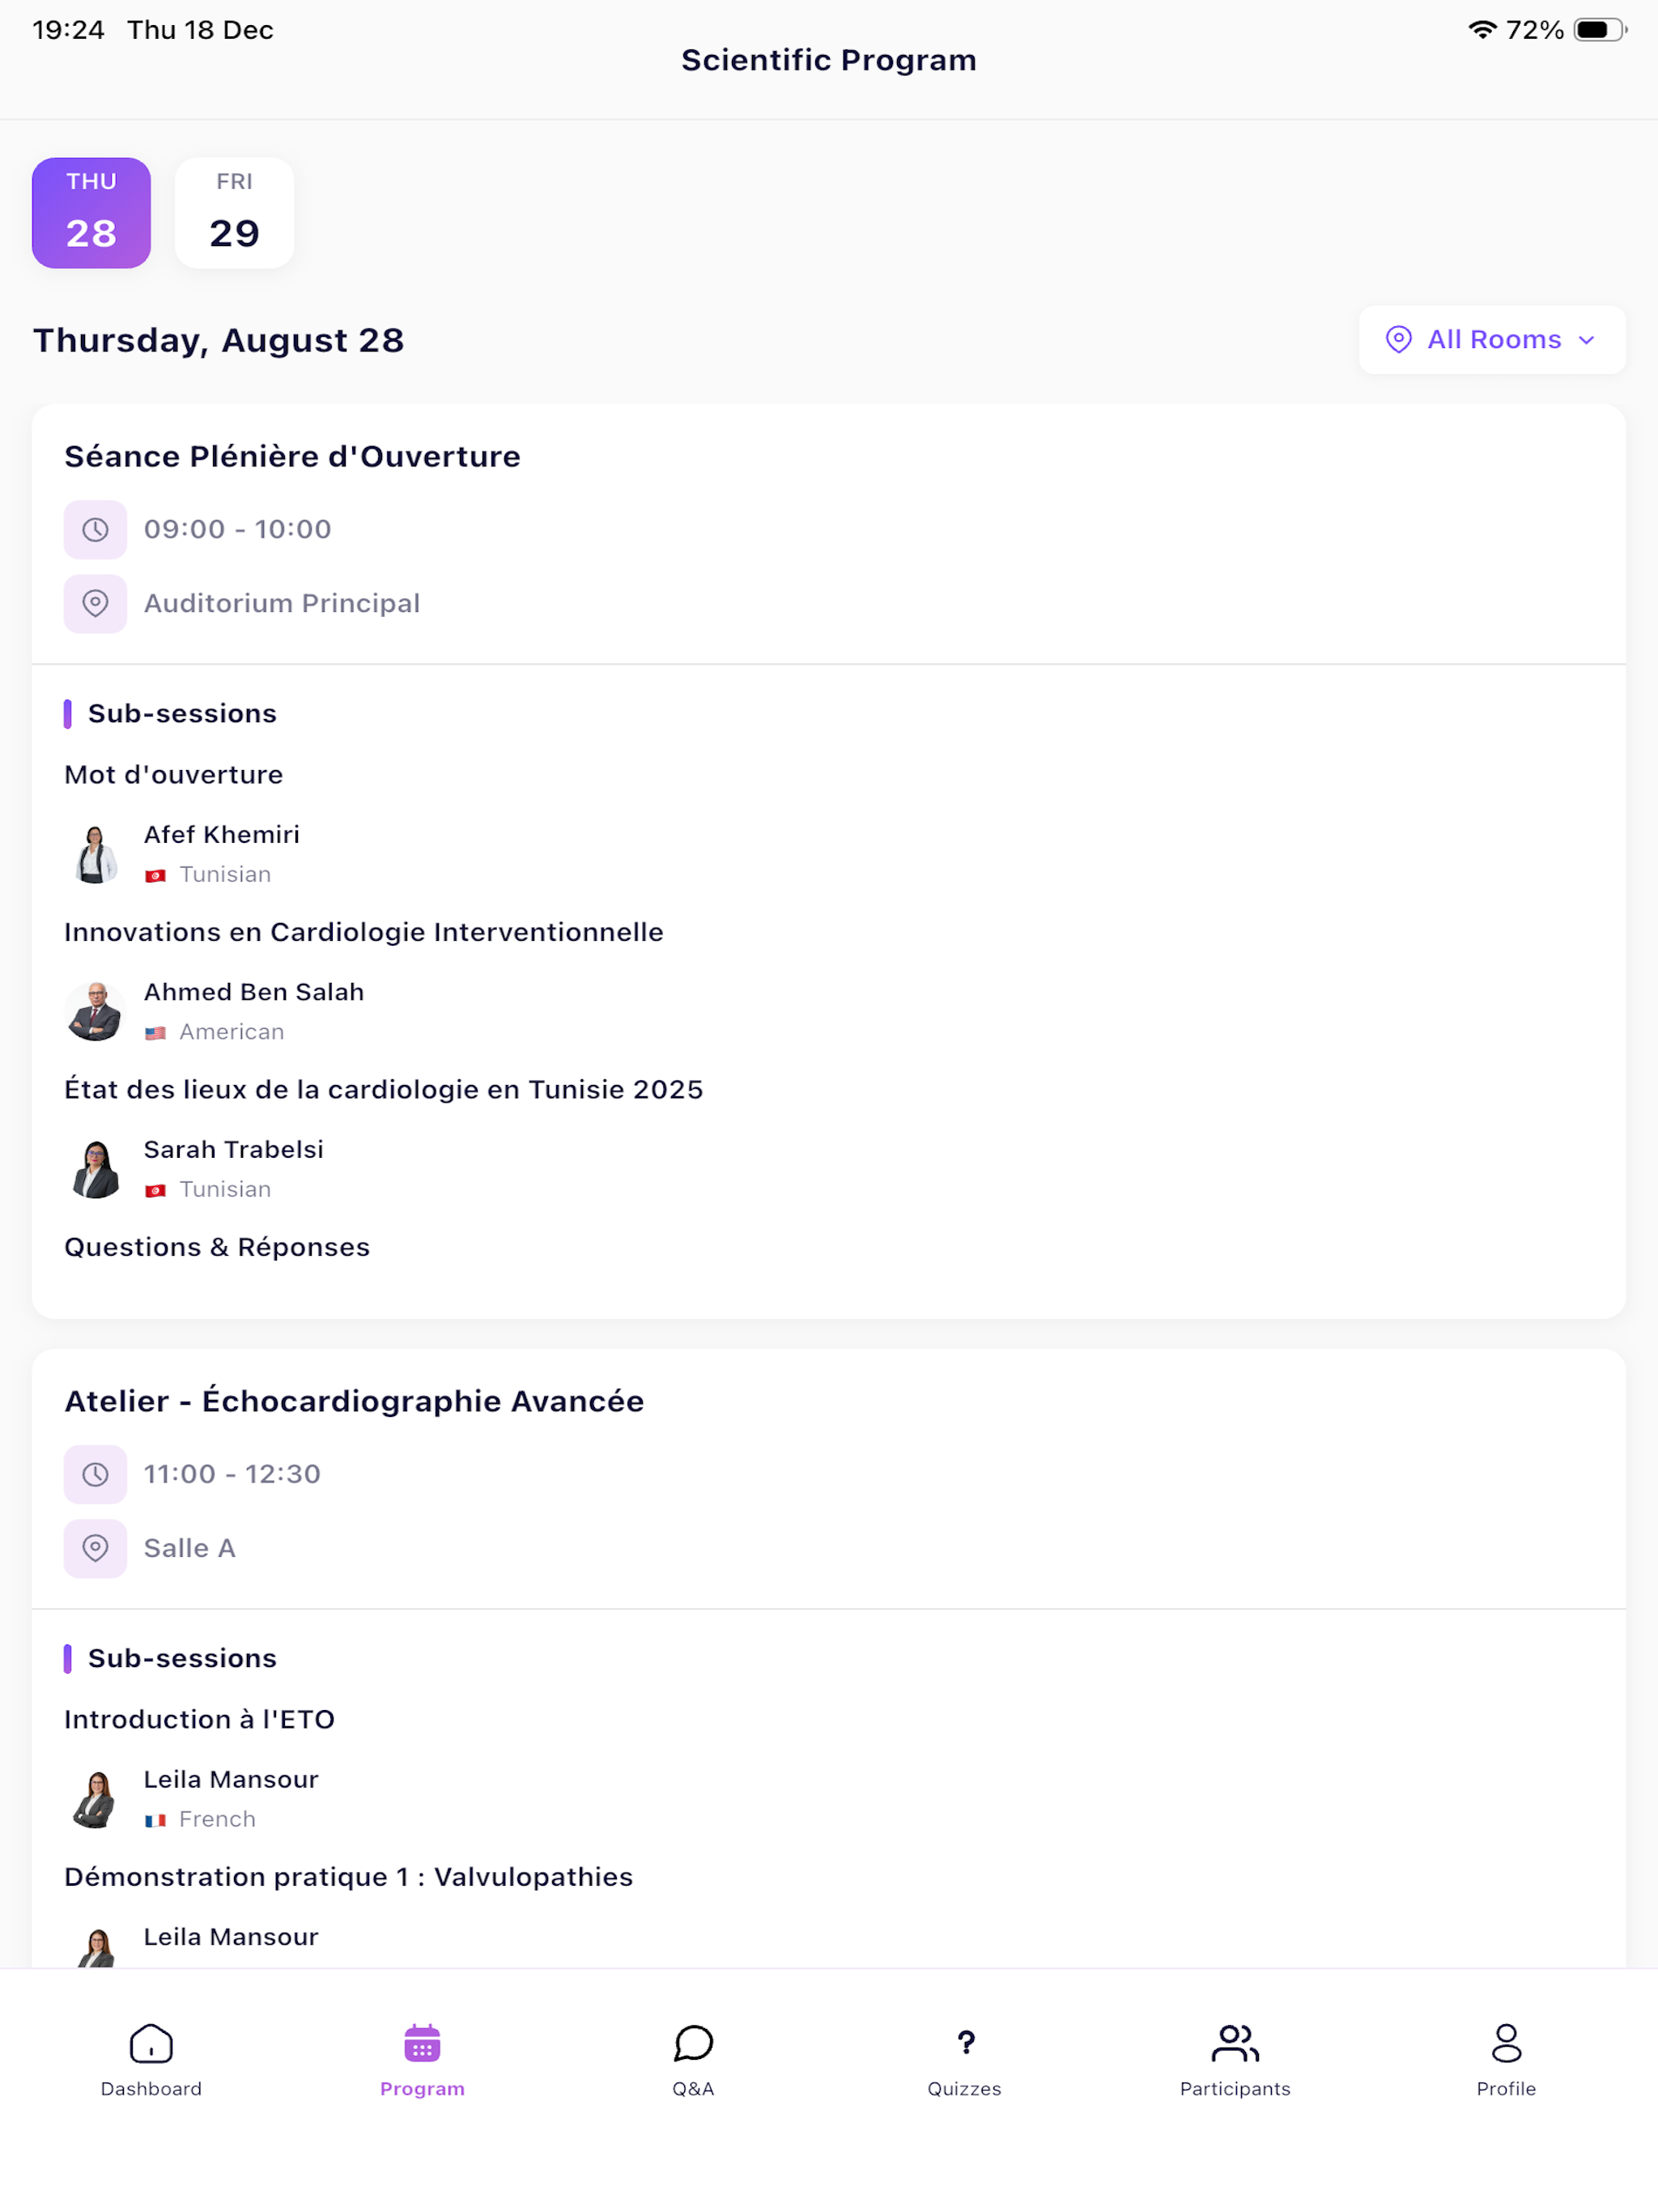Select the THU 28 date tab
The height and width of the screenshot is (2212, 1658).
91,213
